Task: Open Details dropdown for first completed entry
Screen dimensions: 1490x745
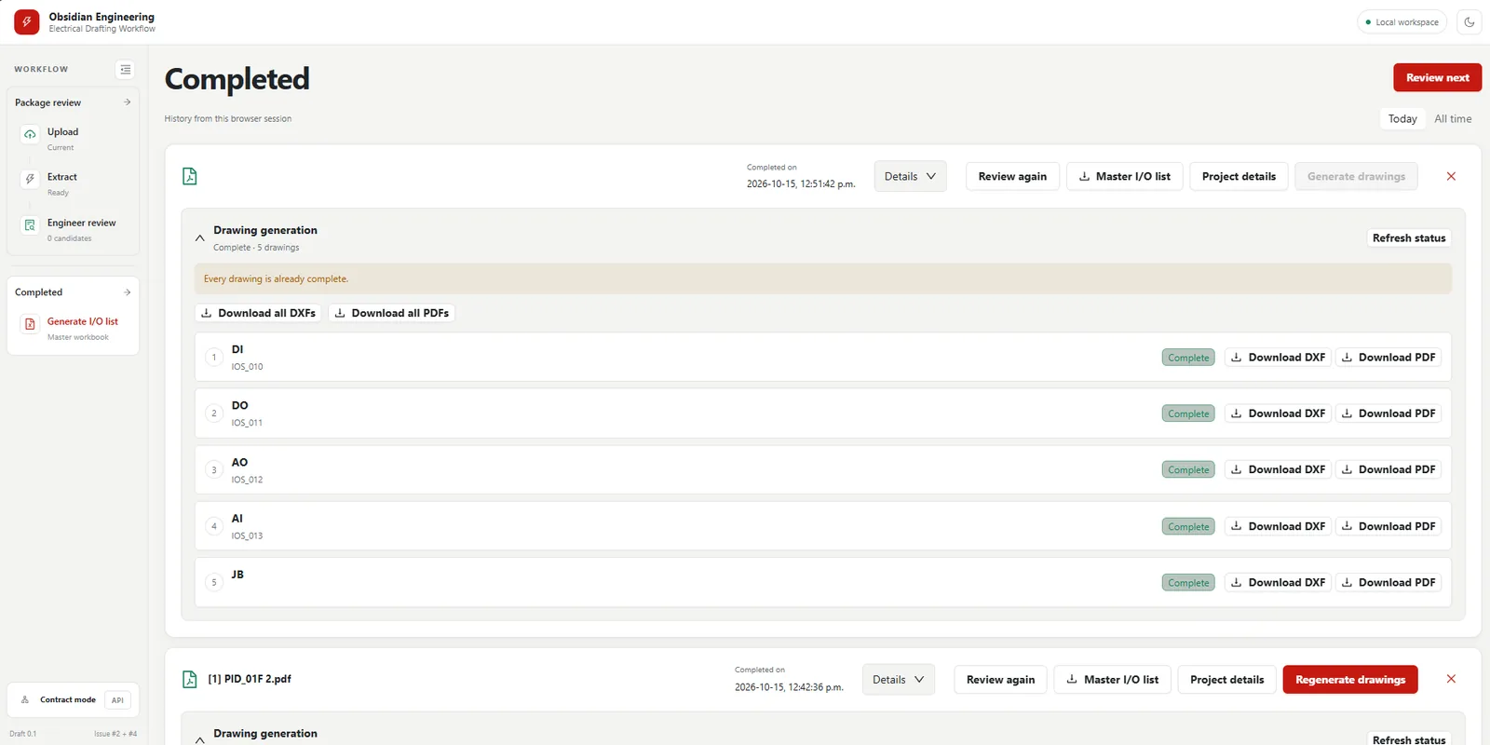Action: click(x=910, y=176)
